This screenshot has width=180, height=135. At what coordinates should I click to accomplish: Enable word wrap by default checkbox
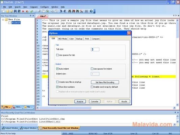pyautogui.click(x=92, y=87)
